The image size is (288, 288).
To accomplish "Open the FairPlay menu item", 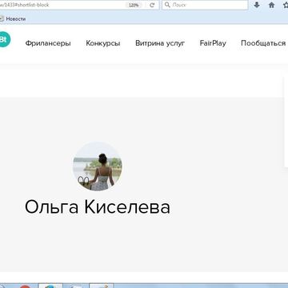I will [213, 43].
